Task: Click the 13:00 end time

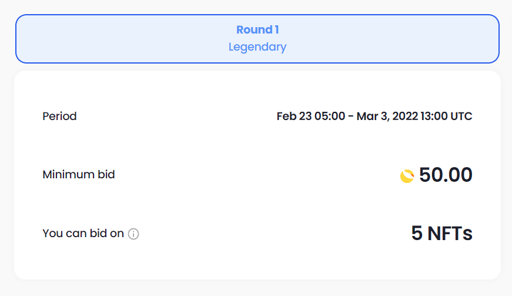Action: tap(434, 117)
